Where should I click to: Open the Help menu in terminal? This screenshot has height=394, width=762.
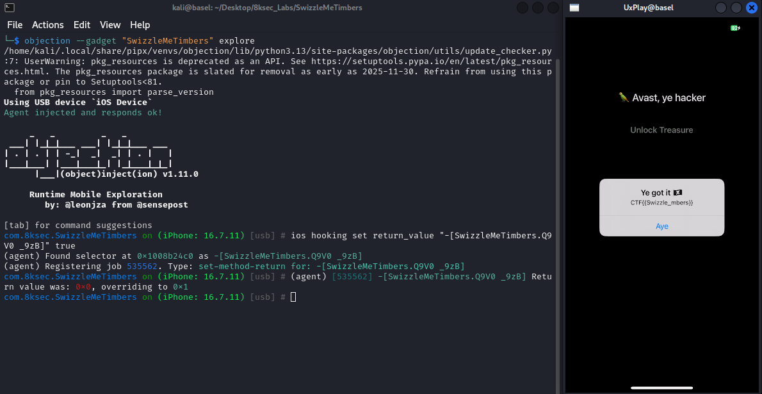coord(140,25)
